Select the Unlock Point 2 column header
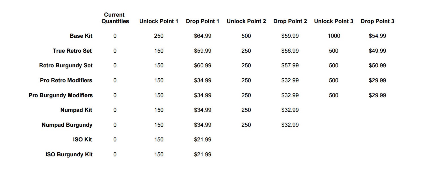 tap(246, 21)
